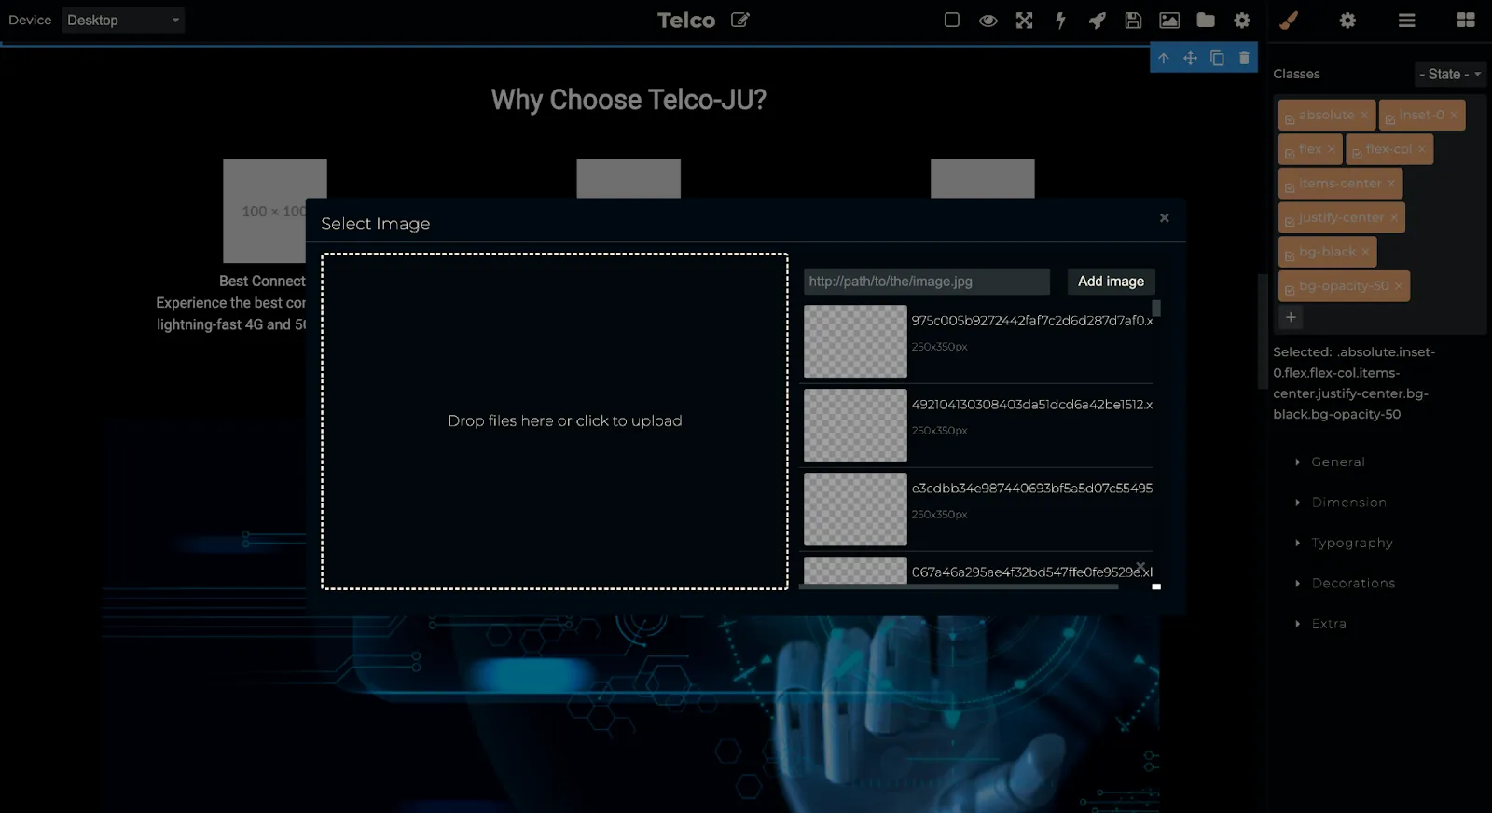The width and height of the screenshot is (1492, 813).
Task: Click the Add image button
Action: point(1111,282)
